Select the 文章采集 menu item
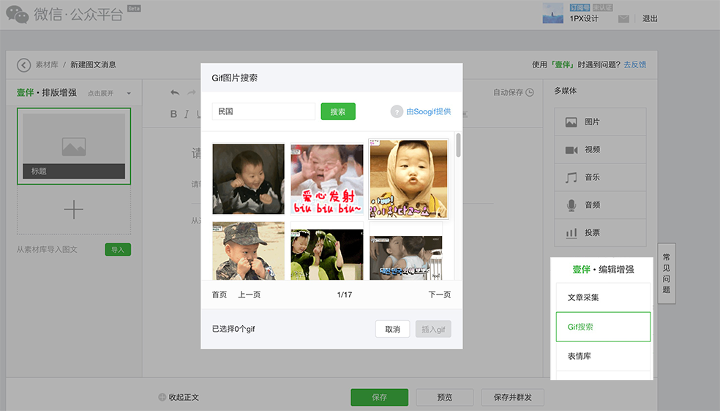 pos(600,298)
